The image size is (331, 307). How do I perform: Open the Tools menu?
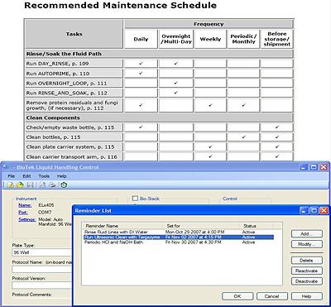coord(44,176)
